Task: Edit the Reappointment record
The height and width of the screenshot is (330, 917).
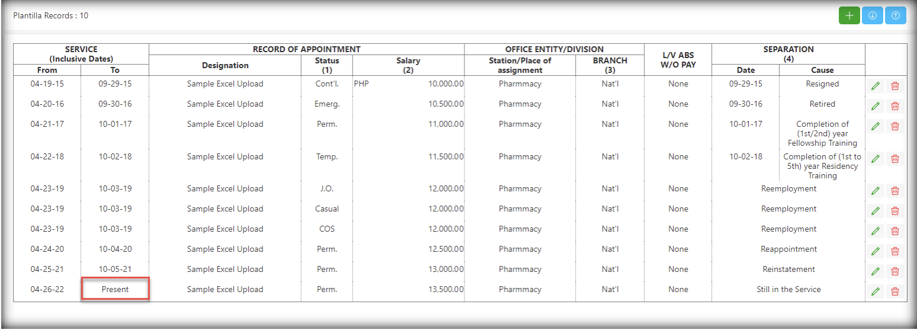Action: click(876, 251)
